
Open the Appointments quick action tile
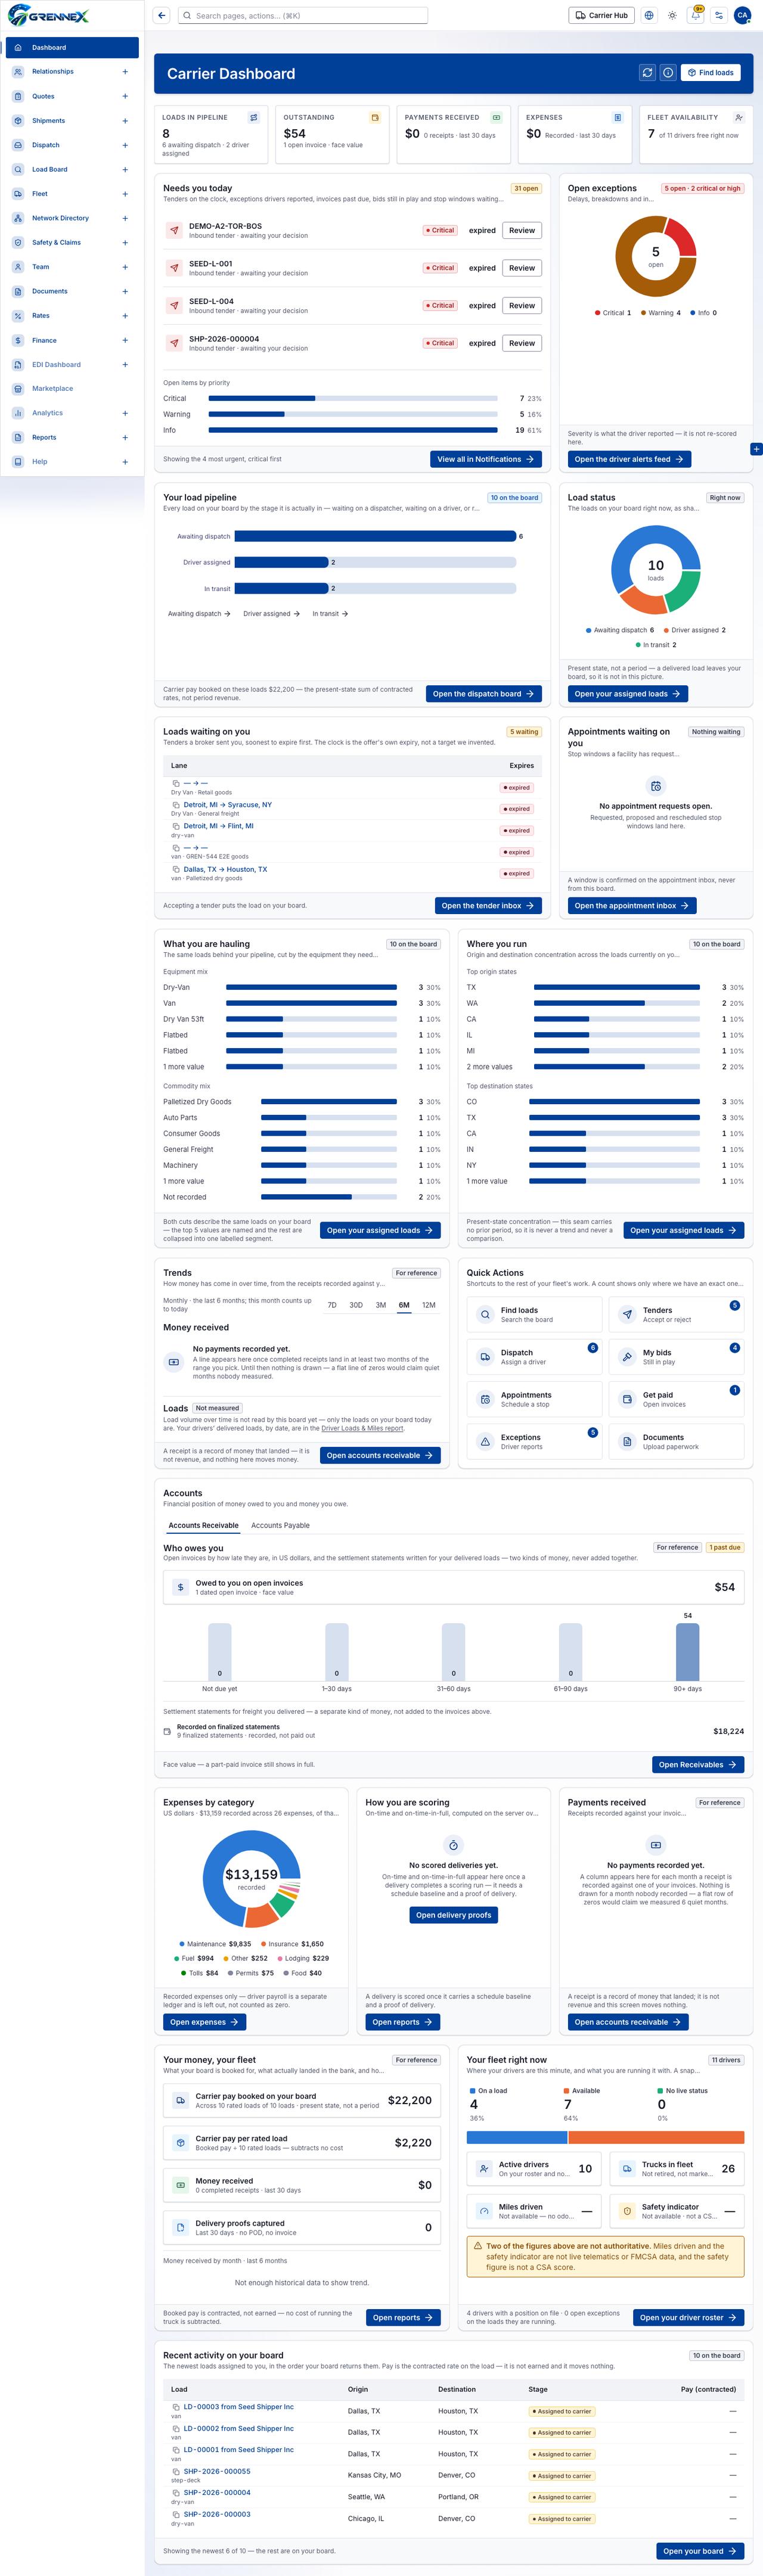(534, 1399)
